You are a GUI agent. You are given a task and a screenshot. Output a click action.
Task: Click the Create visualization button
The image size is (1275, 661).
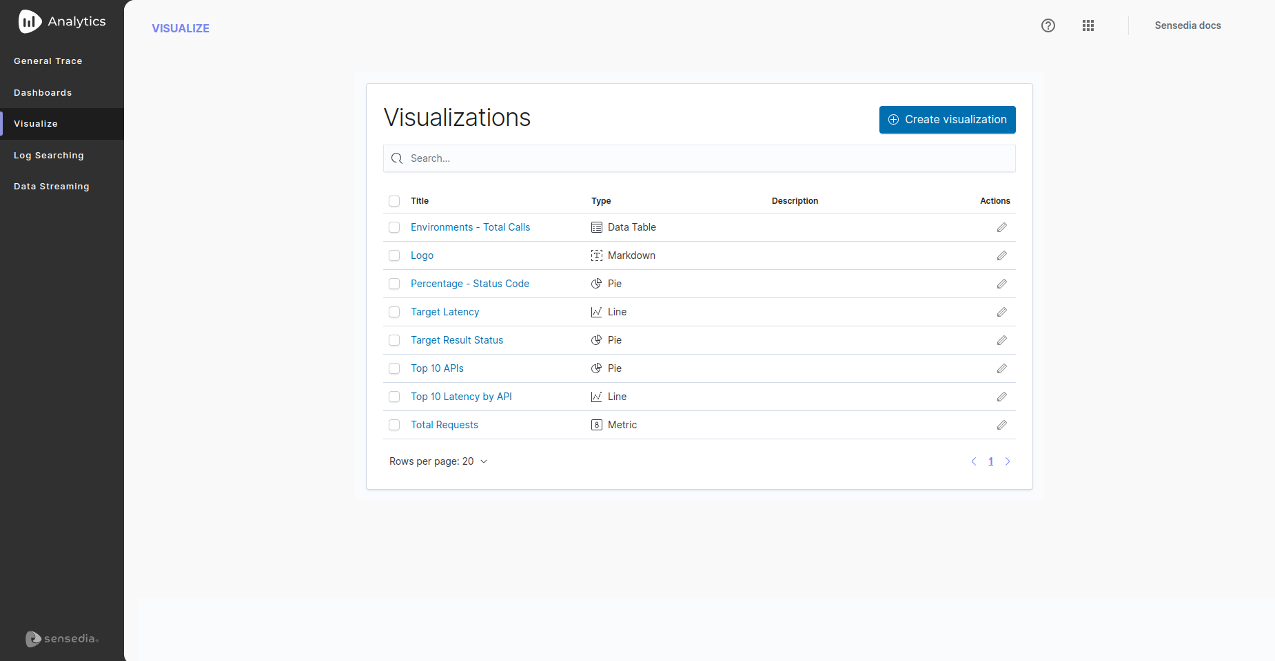[947, 120]
